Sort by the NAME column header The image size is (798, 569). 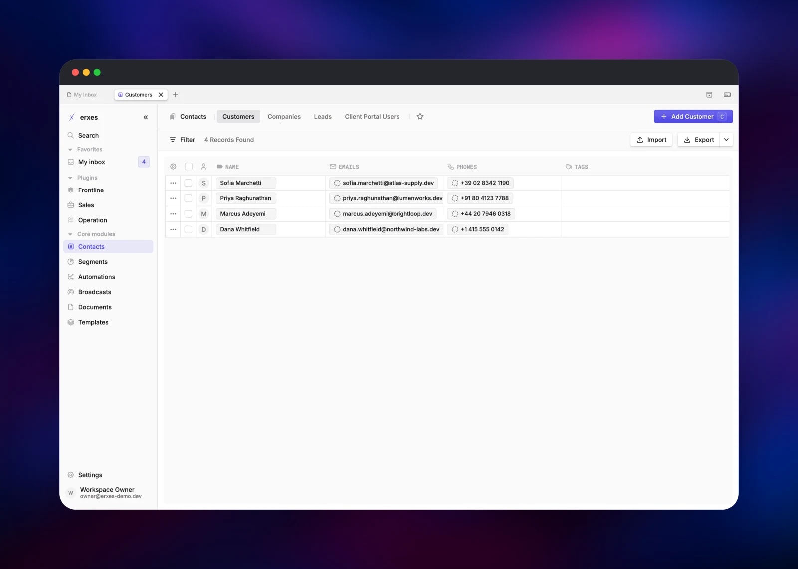(x=228, y=167)
